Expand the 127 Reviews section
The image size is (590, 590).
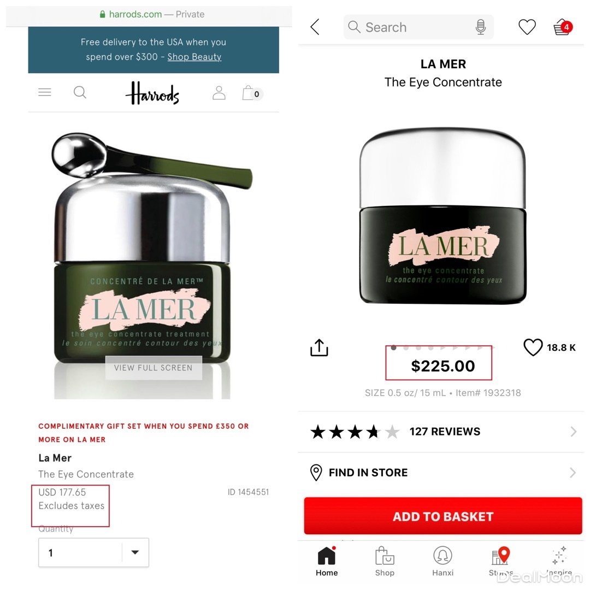point(443,432)
